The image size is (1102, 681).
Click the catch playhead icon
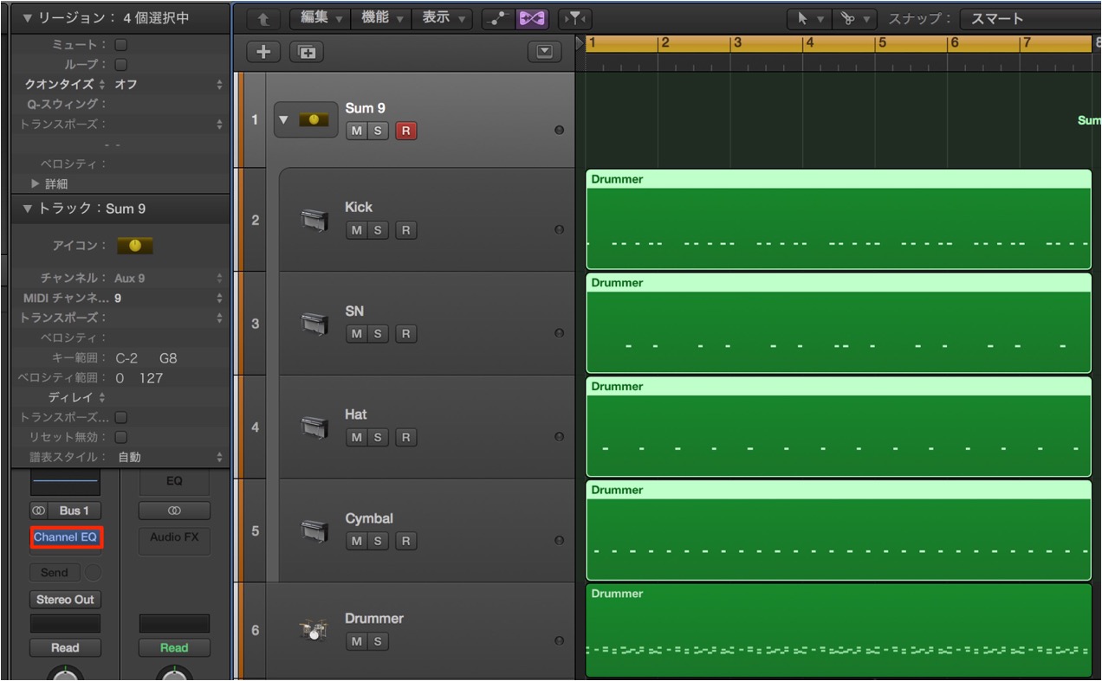point(570,19)
